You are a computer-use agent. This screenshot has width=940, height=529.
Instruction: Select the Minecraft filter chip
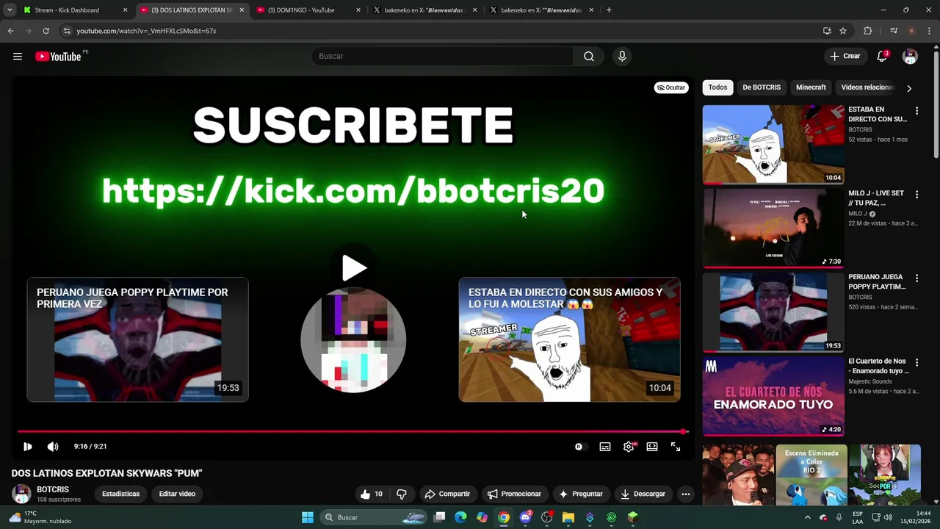point(811,87)
